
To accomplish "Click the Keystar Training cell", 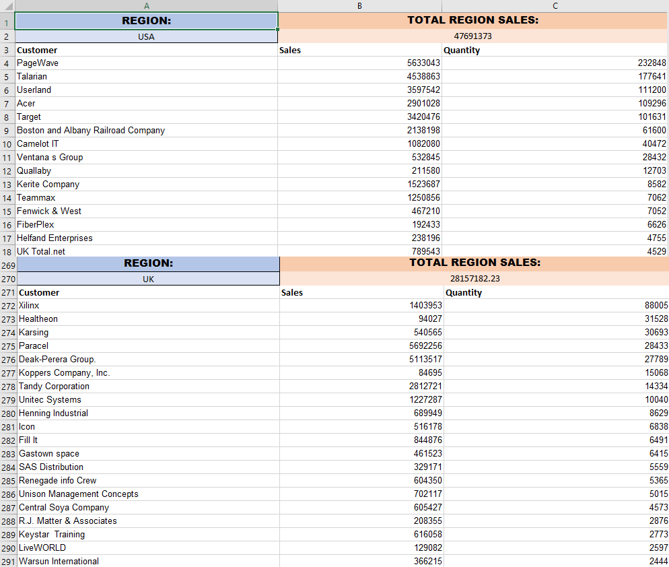I will tap(149, 534).
